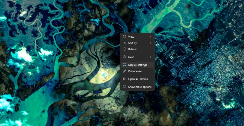The width and height of the screenshot is (244, 126).
Task: Click the New plus-circle icon
Action: pos(124,57)
